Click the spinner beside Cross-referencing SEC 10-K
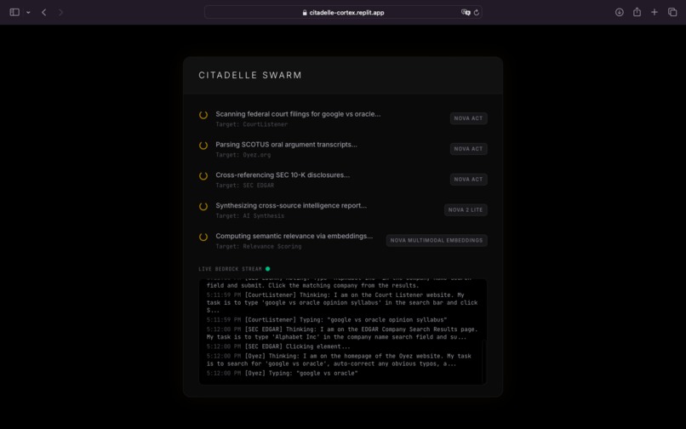Image resolution: width=686 pixels, height=429 pixels. pos(203,176)
